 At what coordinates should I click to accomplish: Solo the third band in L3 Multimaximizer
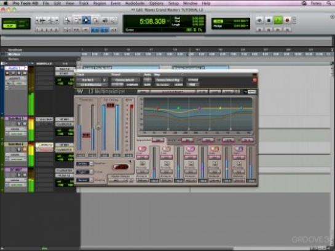(x=191, y=149)
